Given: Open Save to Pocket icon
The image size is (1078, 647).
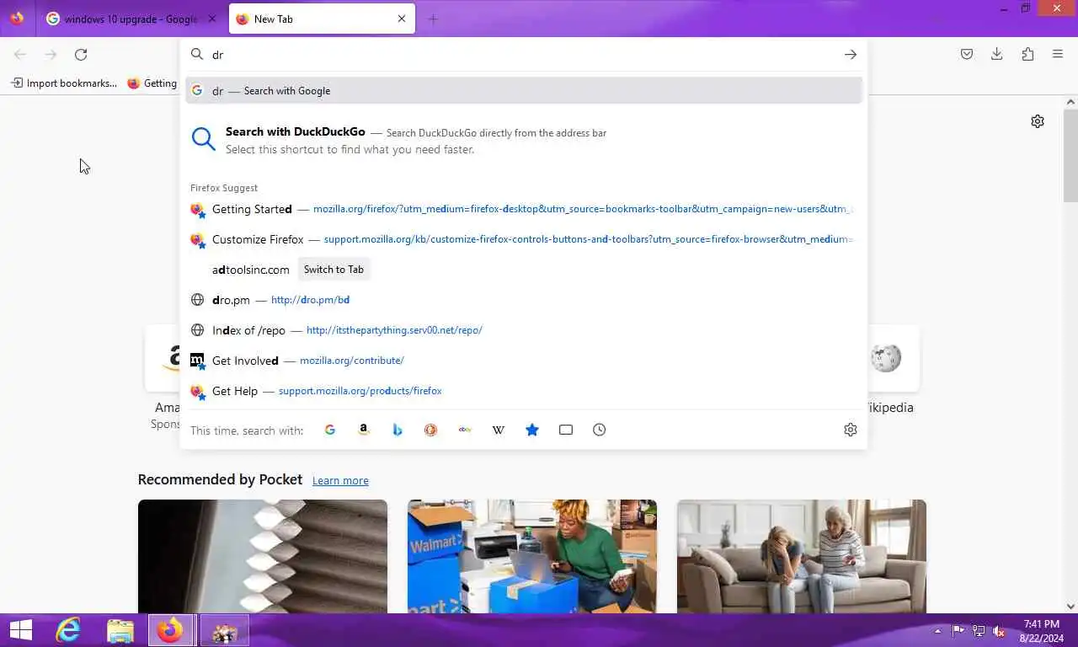Looking at the screenshot, I should point(967,55).
